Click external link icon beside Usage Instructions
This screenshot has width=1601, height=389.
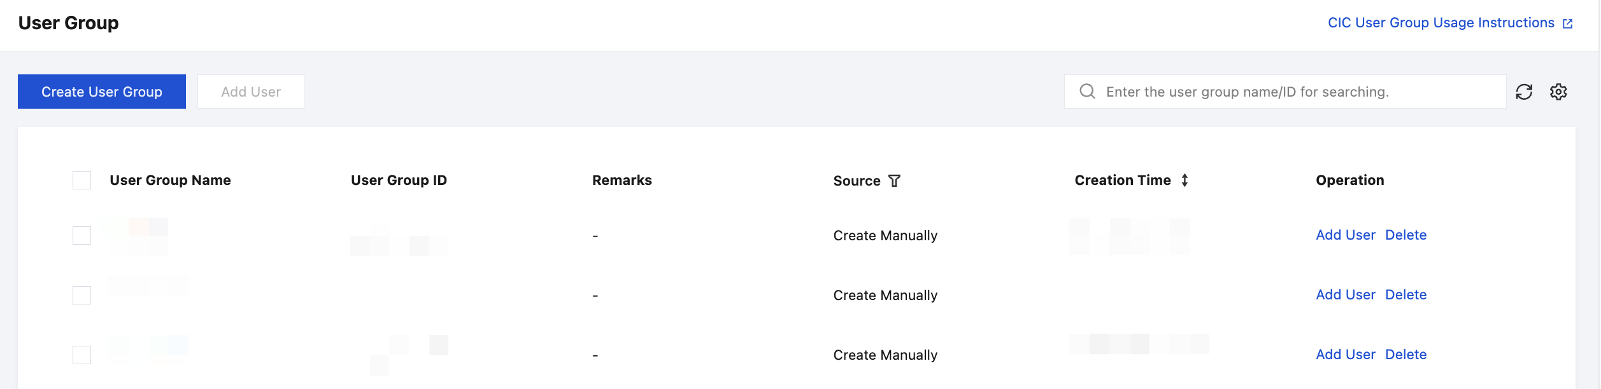(x=1568, y=24)
